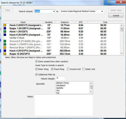Screen dimensions: 126x119
Task: Enable the Water Unit checkbox
Action: click(x=83, y=69)
